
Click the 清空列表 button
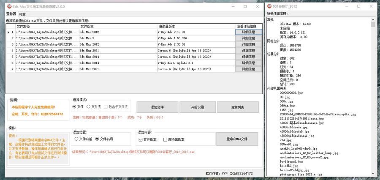[237, 107]
